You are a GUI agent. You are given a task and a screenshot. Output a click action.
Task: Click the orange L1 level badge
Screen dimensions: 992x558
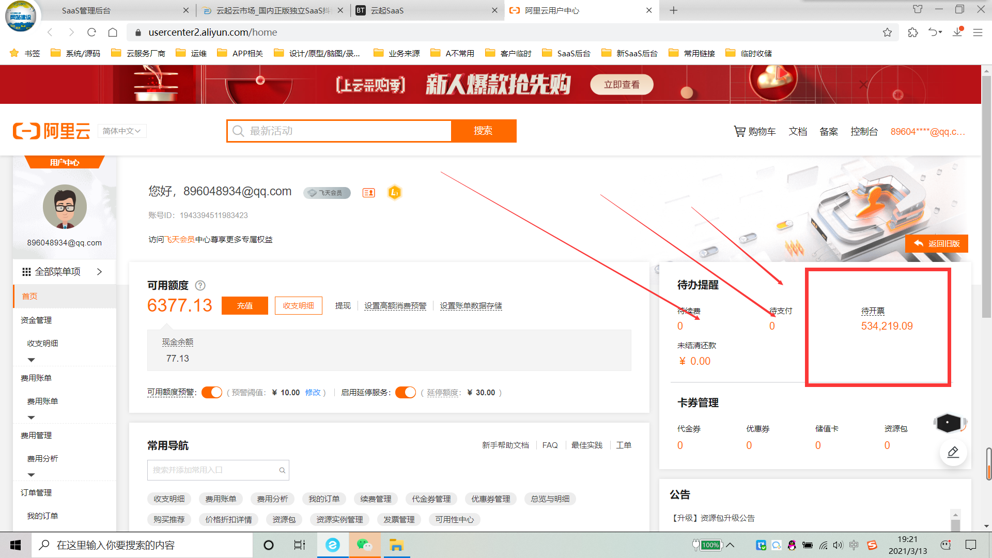(x=395, y=193)
